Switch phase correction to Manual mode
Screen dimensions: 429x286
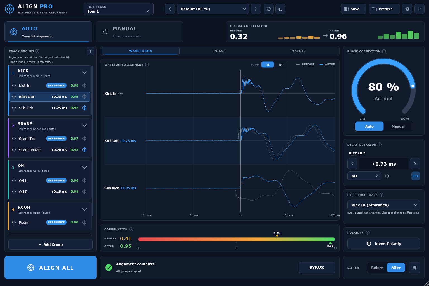(398, 126)
